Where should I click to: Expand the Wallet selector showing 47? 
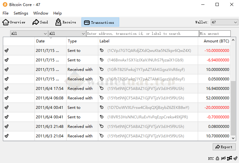pos(224,22)
